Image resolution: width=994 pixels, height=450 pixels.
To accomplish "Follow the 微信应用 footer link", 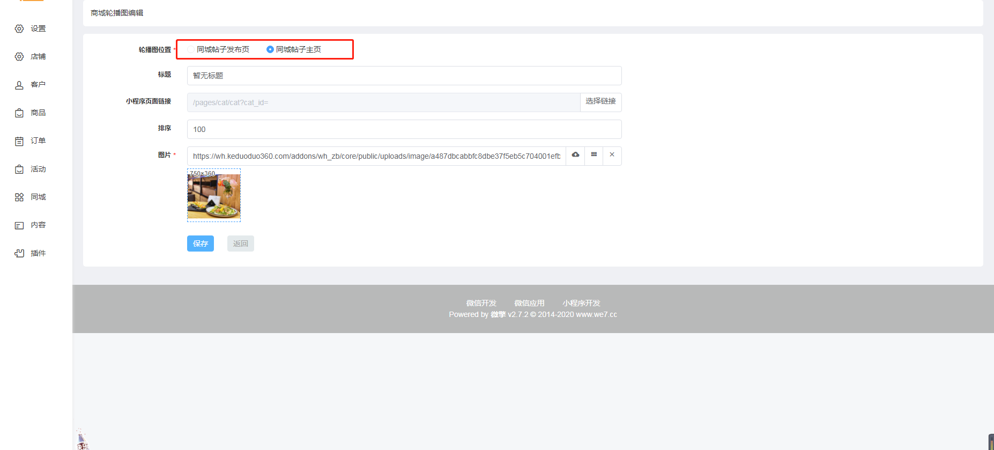I will tap(530, 303).
